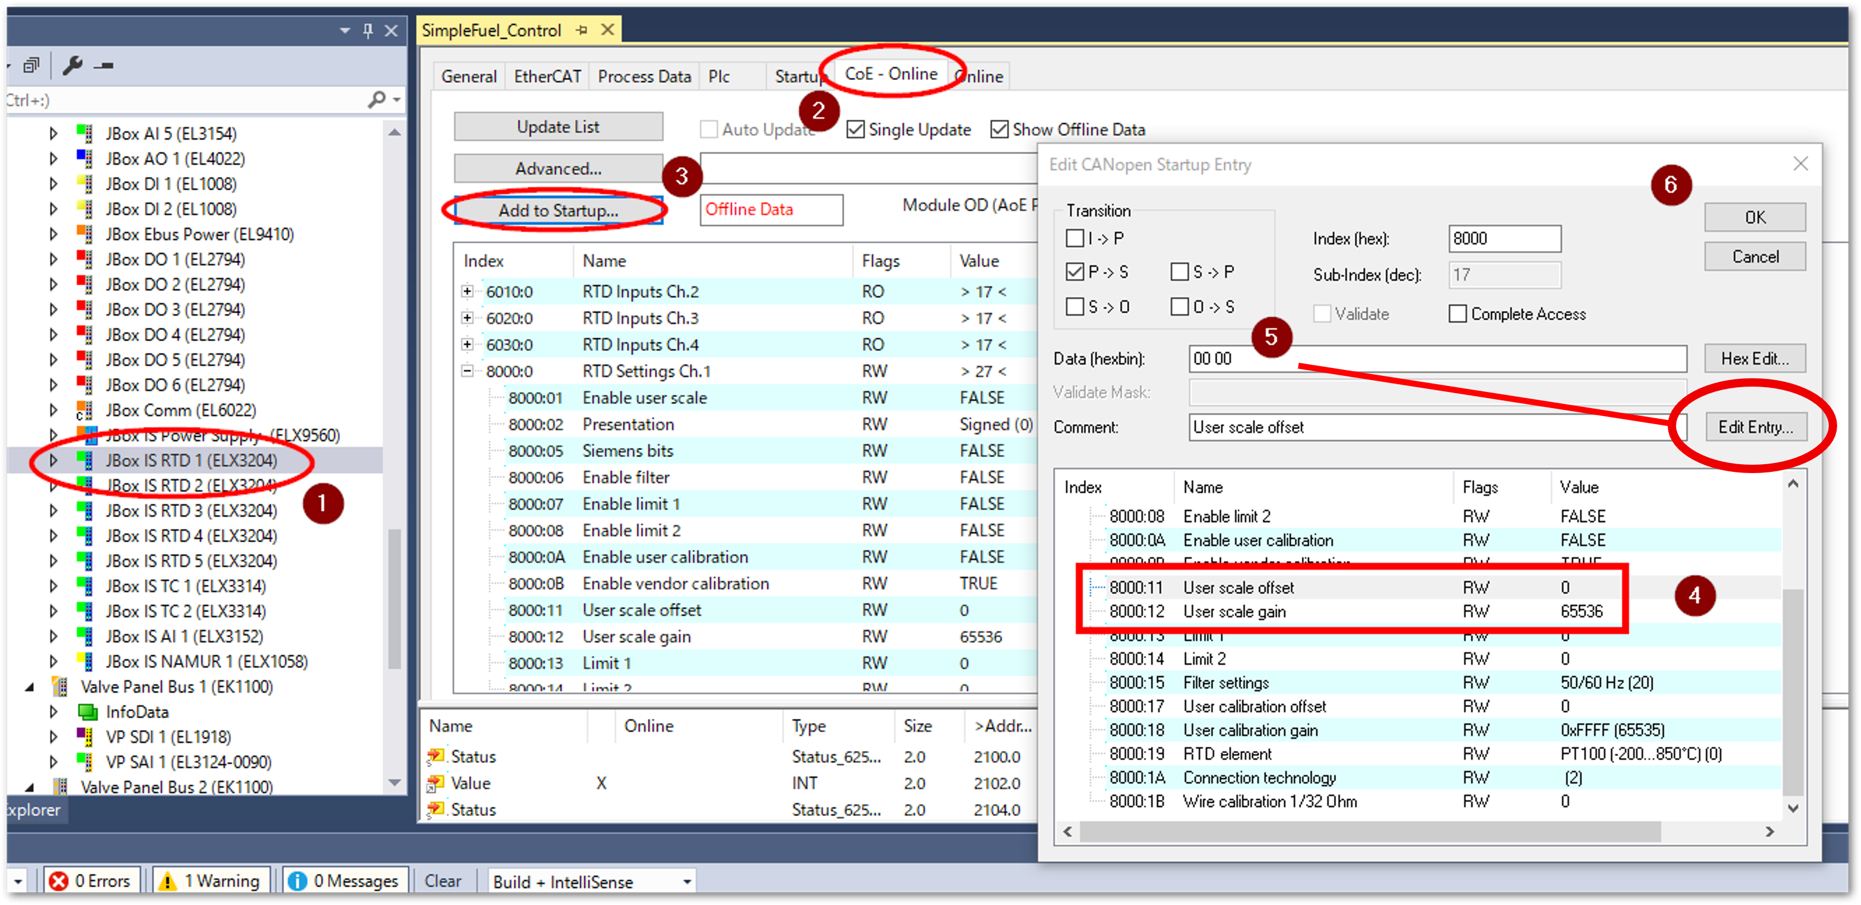Expand the JBox IS RTD 3 (ELX3204) node
Screen dimensions: 1861x905
(x=54, y=511)
